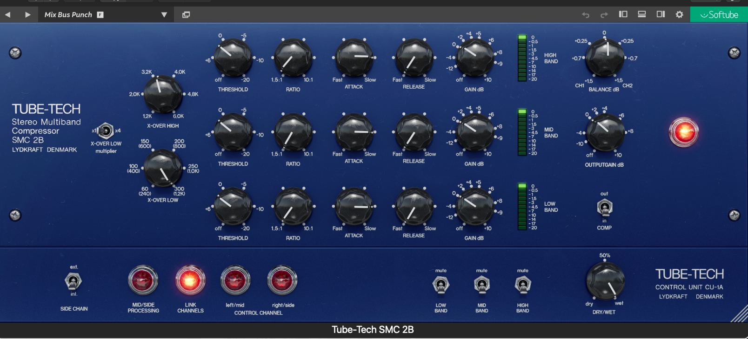
Task: Click the low band gain reduction meter
Action: [522, 207]
